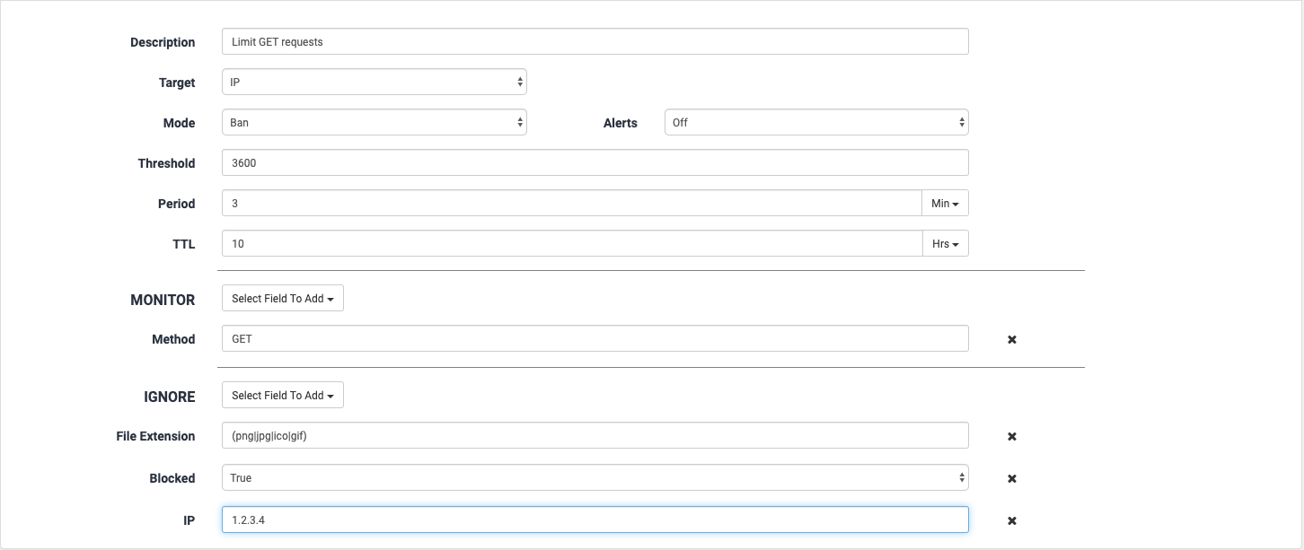Viewport: 1304px width, 550px height.
Task: Change the Period unit from Min
Action: tap(945, 204)
